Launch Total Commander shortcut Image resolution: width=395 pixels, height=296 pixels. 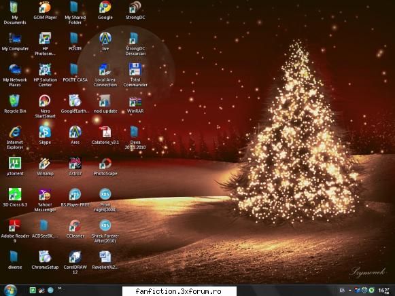pos(135,69)
